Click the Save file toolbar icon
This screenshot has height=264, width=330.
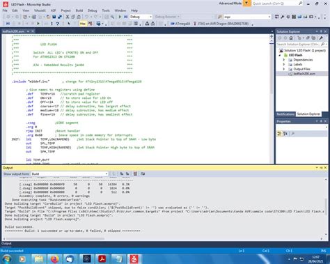click(54, 17)
